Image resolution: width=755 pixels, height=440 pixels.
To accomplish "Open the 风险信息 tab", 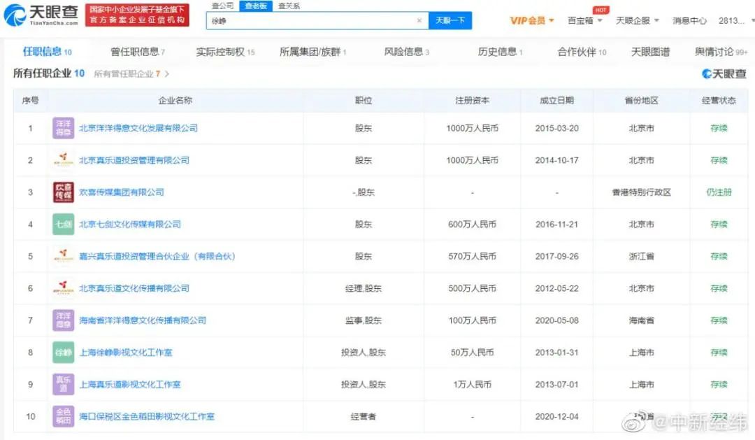I will (x=406, y=52).
